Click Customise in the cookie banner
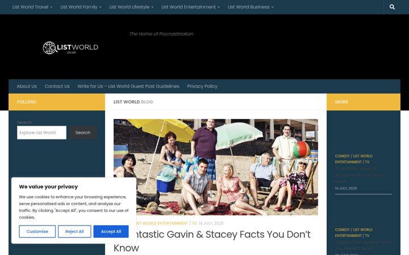This screenshot has height=255, width=409. (37, 232)
